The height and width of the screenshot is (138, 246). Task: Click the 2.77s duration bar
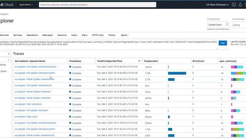tap(171, 79)
